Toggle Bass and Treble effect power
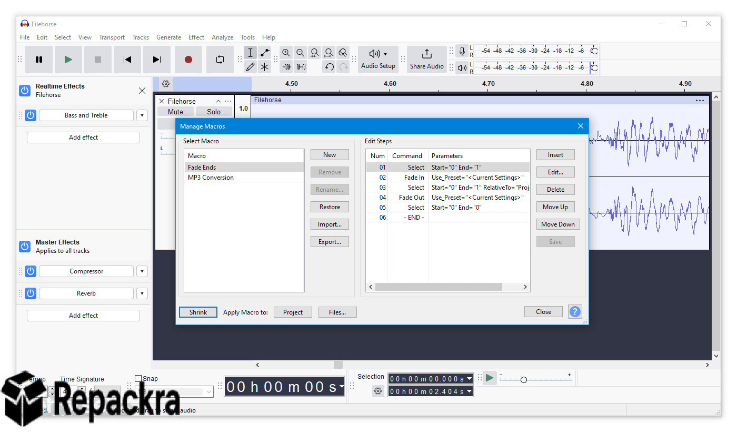This screenshot has height=432, width=737. (31, 115)
